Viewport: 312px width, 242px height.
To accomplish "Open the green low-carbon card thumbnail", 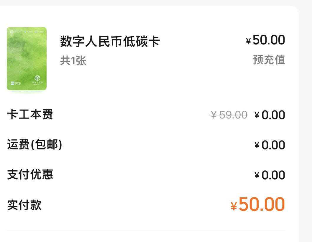I will click(x=27, y=59).
